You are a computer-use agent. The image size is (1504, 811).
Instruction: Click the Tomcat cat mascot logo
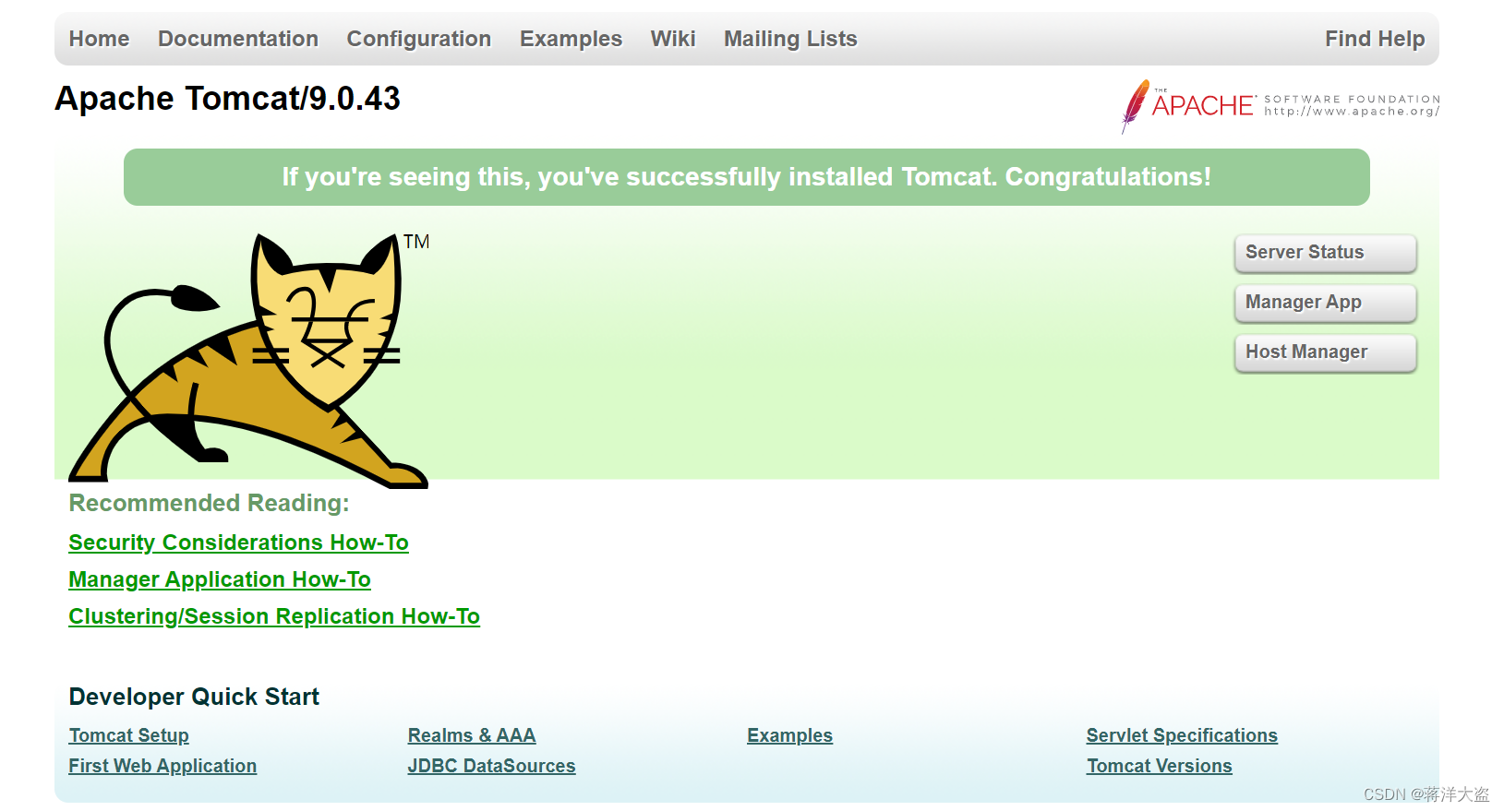point(249,360)
